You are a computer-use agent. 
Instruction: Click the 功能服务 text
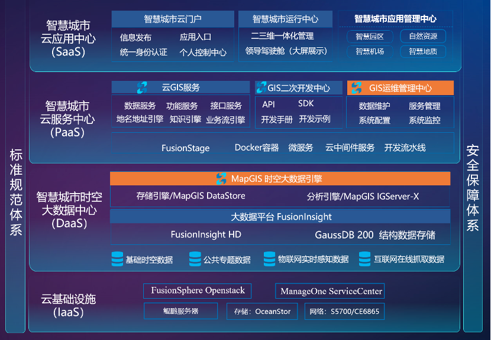tap(182, 106)
